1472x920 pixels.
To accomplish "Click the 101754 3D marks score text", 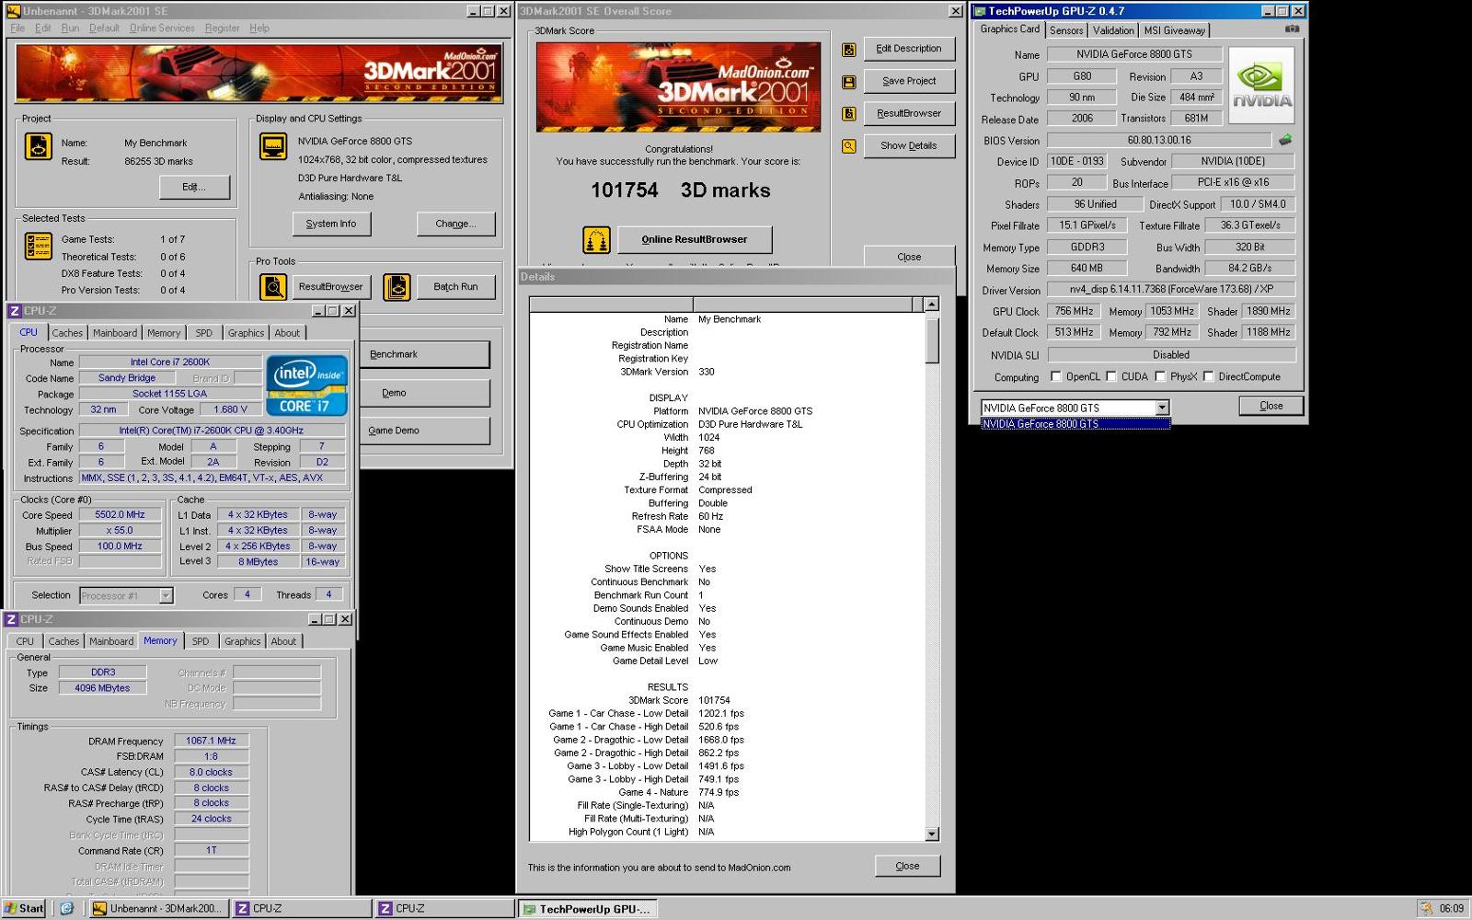I will (x=681, y=190).
